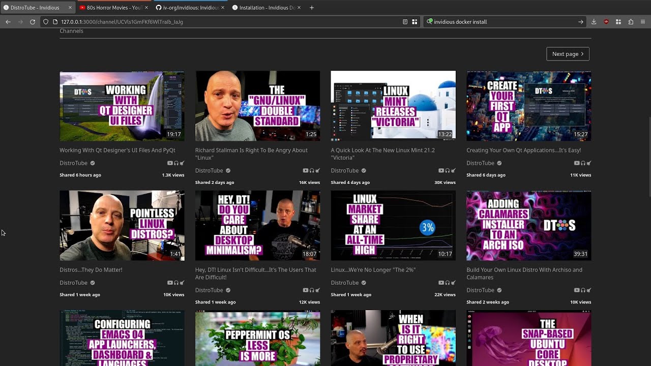Image resolution: width=651 pixels, height=366 pixels.
Task: Click headphones icon for Creating Your Own Qt Applications
Action: tap(583, 163)
